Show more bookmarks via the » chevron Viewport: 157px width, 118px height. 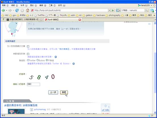[x=154, y=15]
